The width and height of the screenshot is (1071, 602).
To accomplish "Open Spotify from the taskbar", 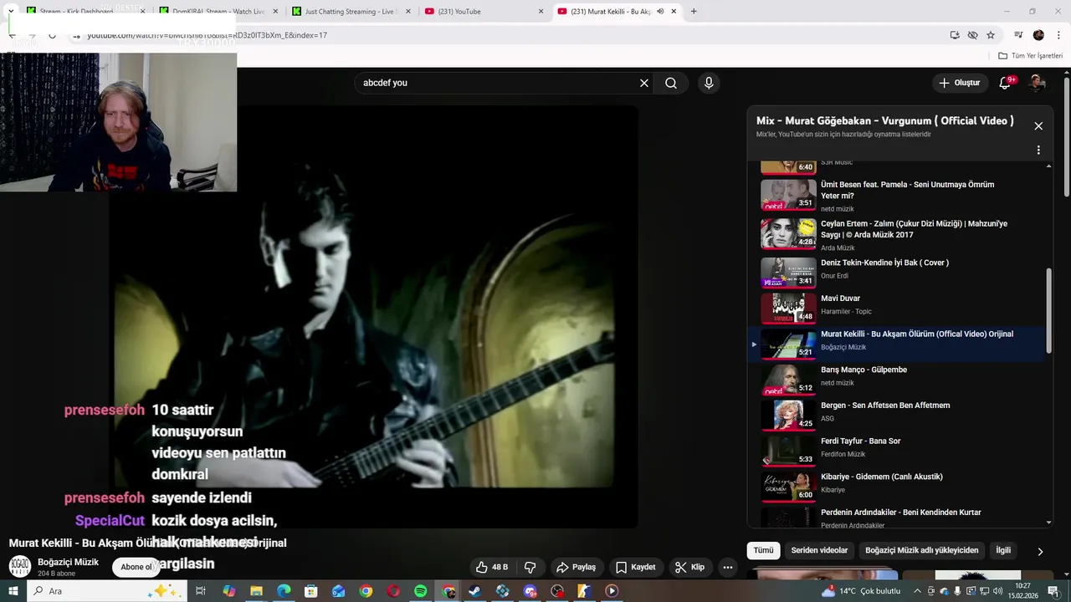I will coord(421,591).
